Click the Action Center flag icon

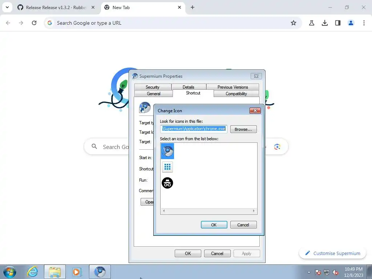point(318,272)
